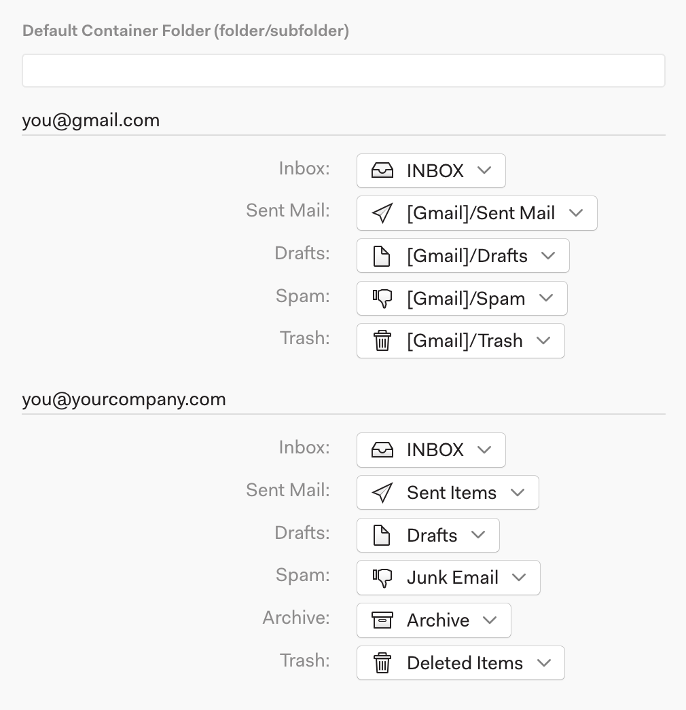Screen dimensions: 686x710
Task: Open the [Gmail]/Sent Mail folder dropdown
Action: click(477, 213)
